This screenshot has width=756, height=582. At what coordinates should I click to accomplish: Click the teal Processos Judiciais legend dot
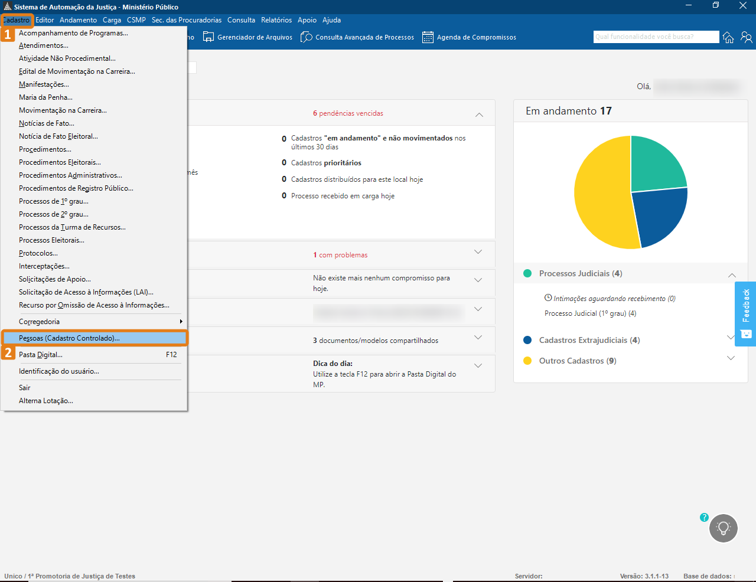[527, 273]
